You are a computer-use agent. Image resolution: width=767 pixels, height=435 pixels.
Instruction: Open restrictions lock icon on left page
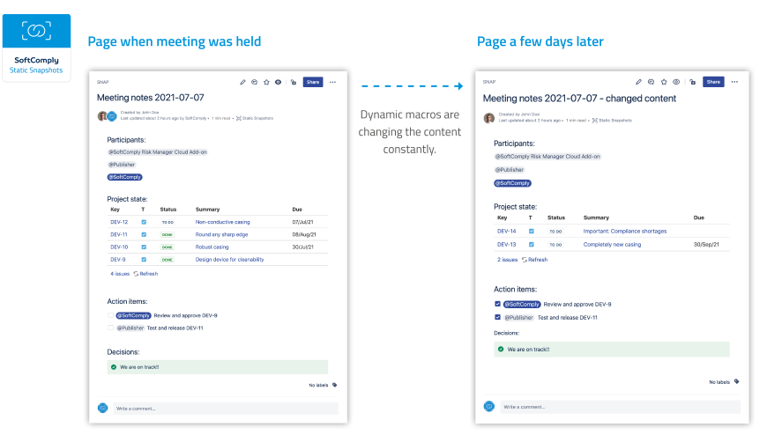click(294, 82)
